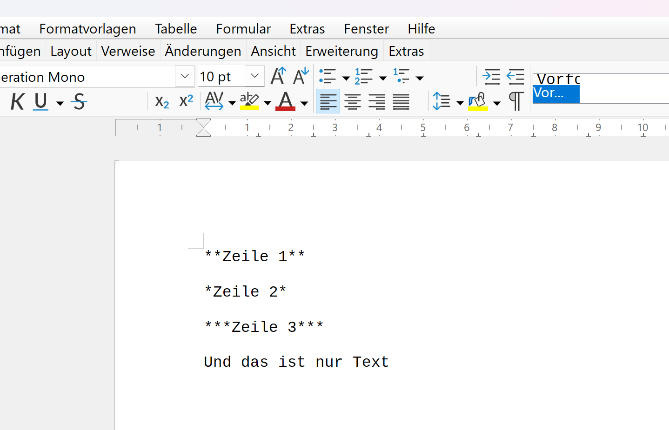This screenshot has height=430, width=669.
Task: Open the underline style dropdown arrow
Action: tap(60, 103)
